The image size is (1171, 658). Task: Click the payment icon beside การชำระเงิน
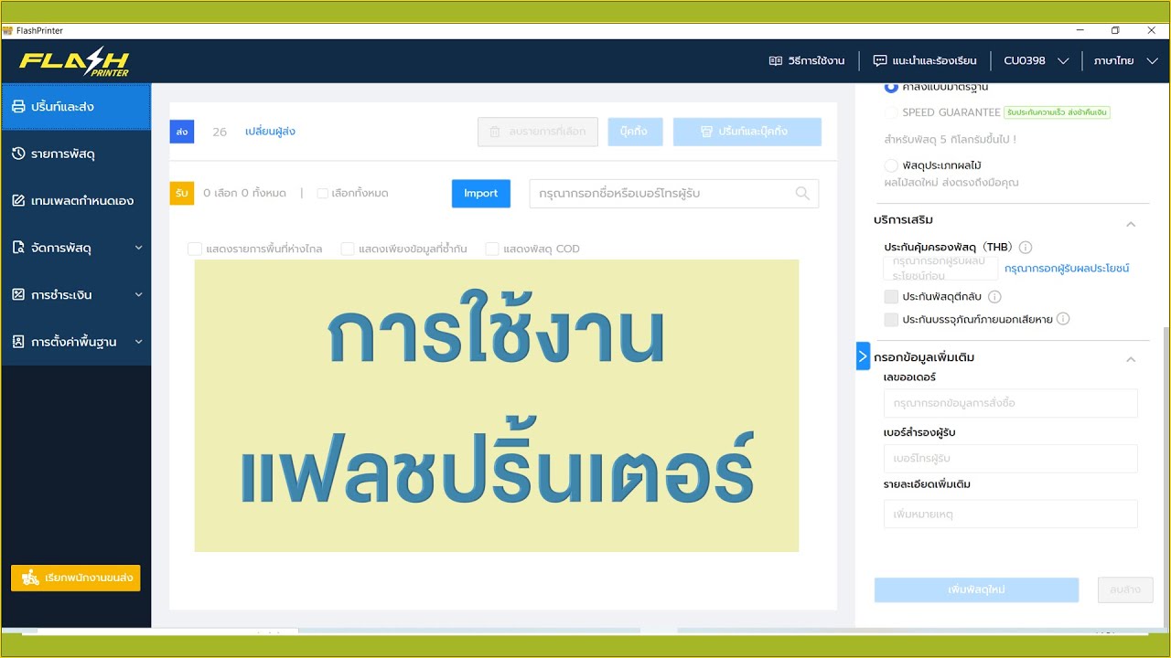pos(18,294)
